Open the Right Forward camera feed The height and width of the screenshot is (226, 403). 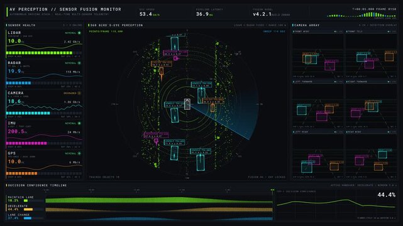(x=371, y=104)
